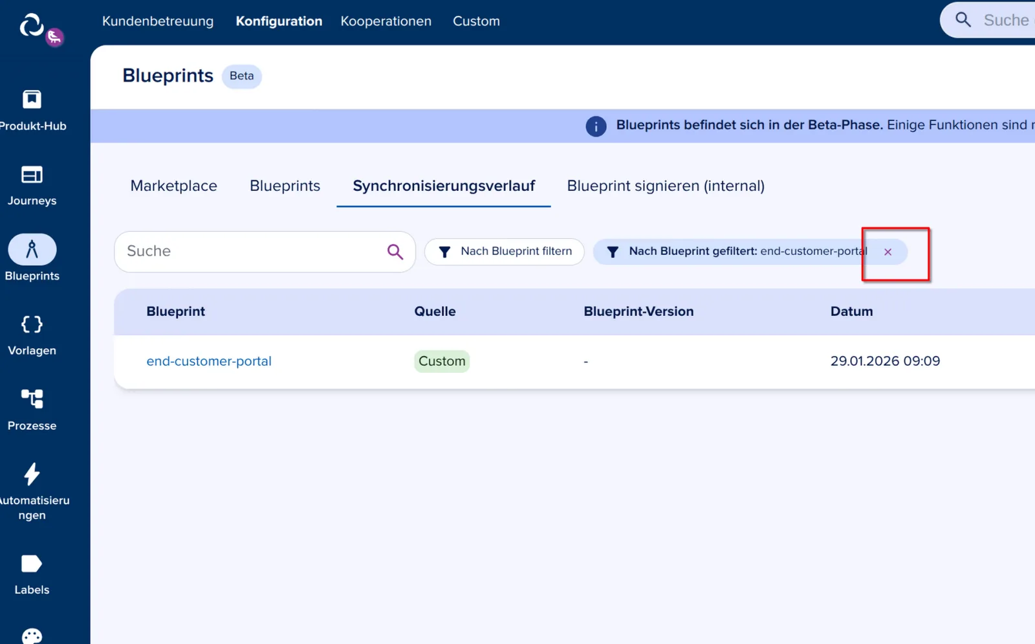
Task: Click the Beta badge next to Blueprints
Action: tap(241, 76)
